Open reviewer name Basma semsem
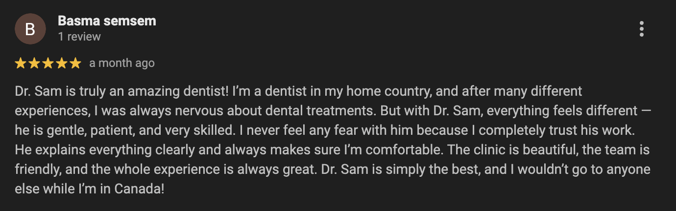676x211 pixels. point(107,21)
